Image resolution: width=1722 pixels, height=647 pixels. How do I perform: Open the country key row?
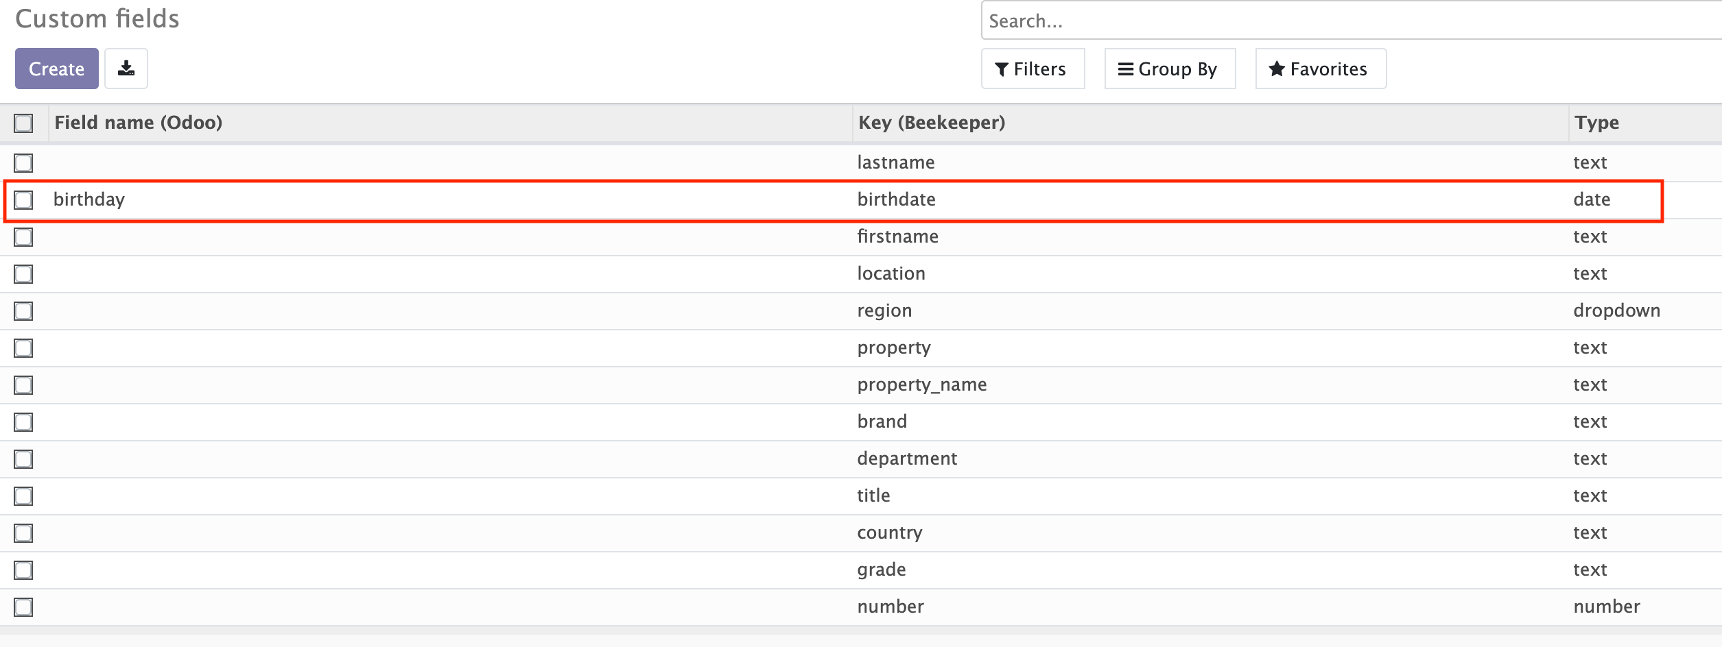[890, 533]
